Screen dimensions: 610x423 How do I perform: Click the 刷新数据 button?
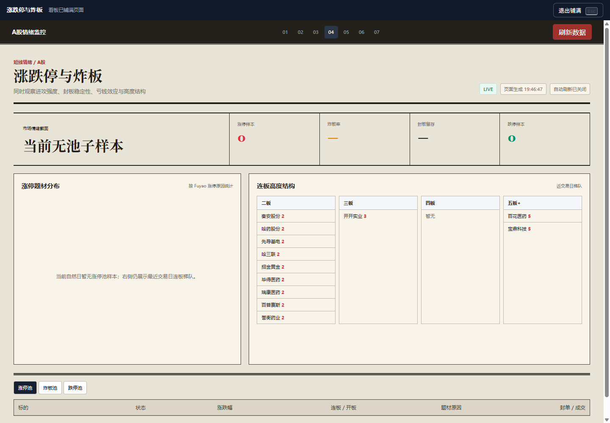572,32
